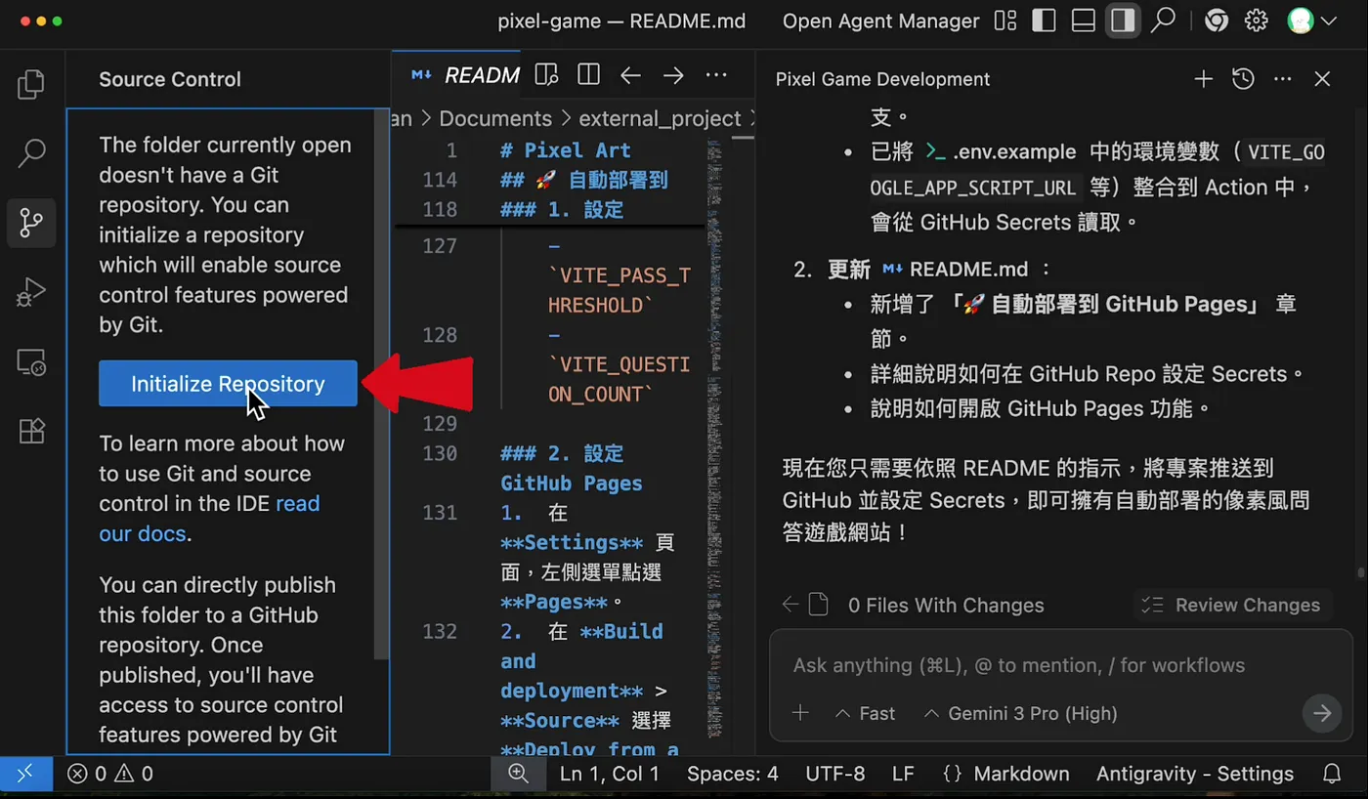Click 'Pixel Game Development' conversation title
The image size is (1368, 799).
[882, 79]
